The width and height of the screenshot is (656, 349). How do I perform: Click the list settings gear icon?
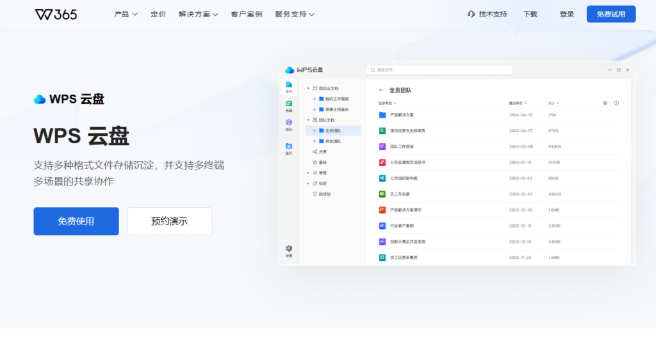(605, 103)
